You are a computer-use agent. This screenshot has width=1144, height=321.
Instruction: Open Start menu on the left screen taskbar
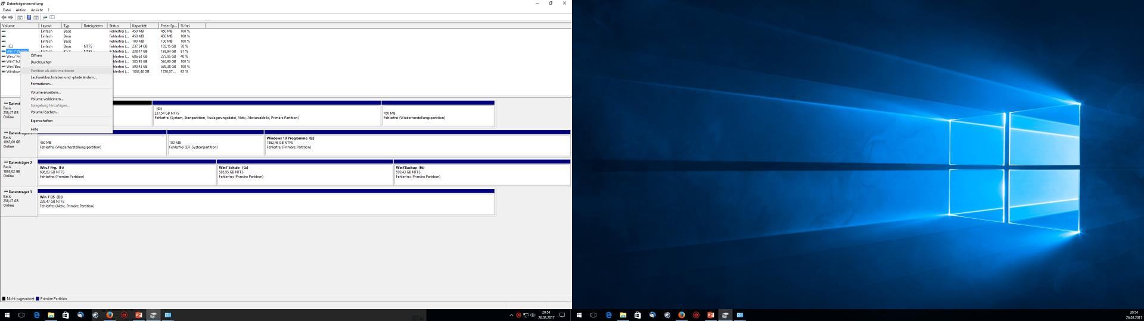(x=7, y=315)
